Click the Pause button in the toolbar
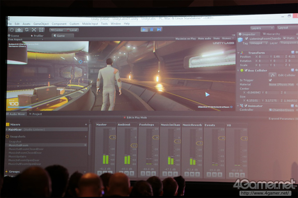Viewport: 298px width, 198px height. [x=151, y=29]
